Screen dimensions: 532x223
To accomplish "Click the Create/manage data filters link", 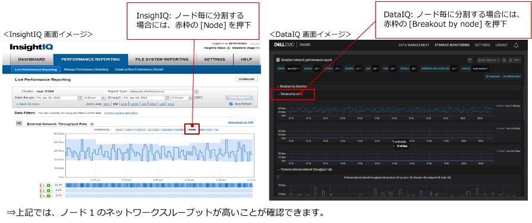I will pos(121,113).
